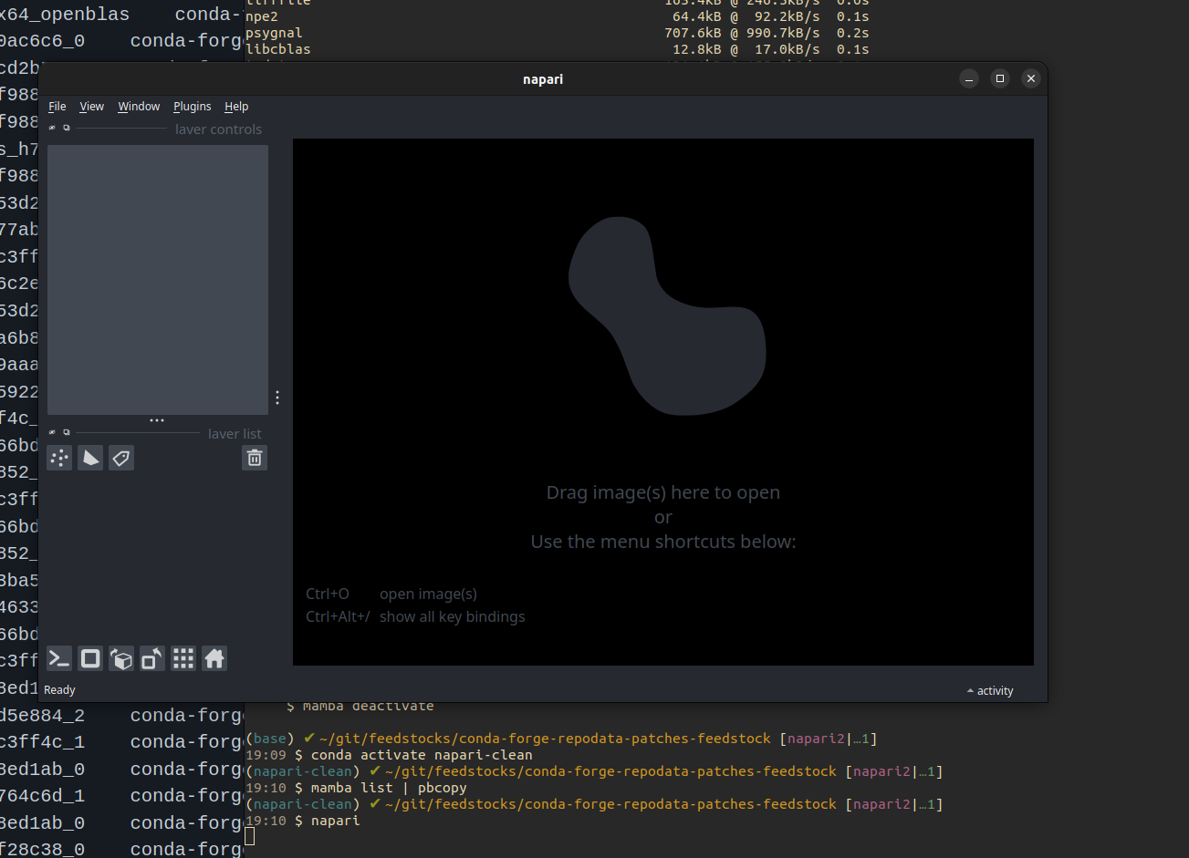This screenshot has height=858, width=1189.
Task: Open the Plugins menu
Action: pyautogui.click(x=193, y=107)
